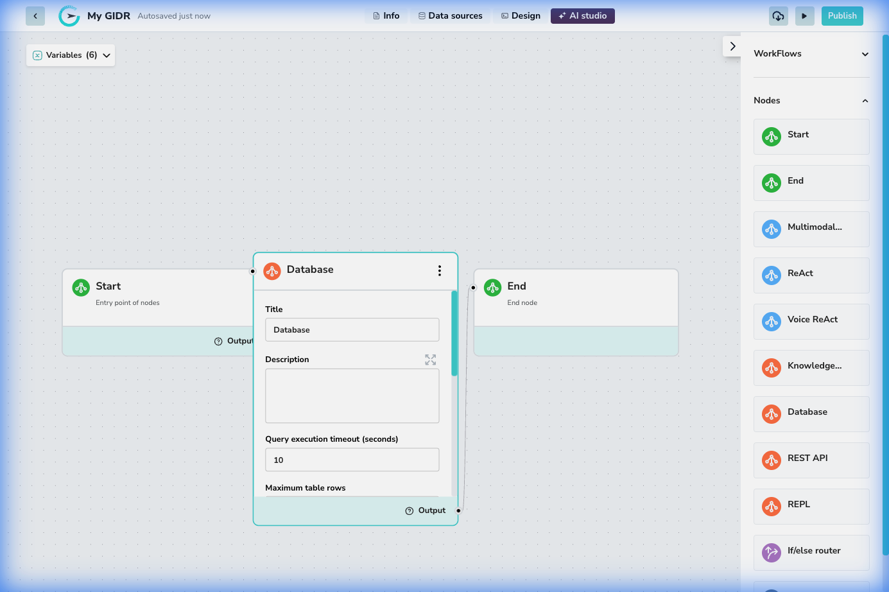Select the Database node icon in sidebar
The height and width of the screenshot is (592, 889).
pyautogui.click(x=772, y=414)
